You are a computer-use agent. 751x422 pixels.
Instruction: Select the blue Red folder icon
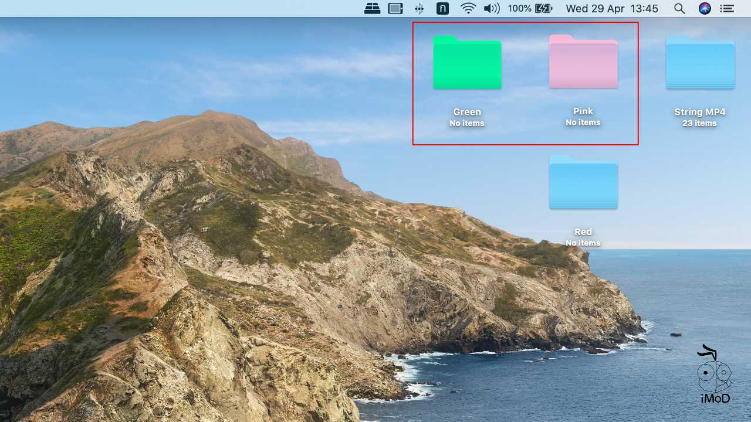click(583, 183)
